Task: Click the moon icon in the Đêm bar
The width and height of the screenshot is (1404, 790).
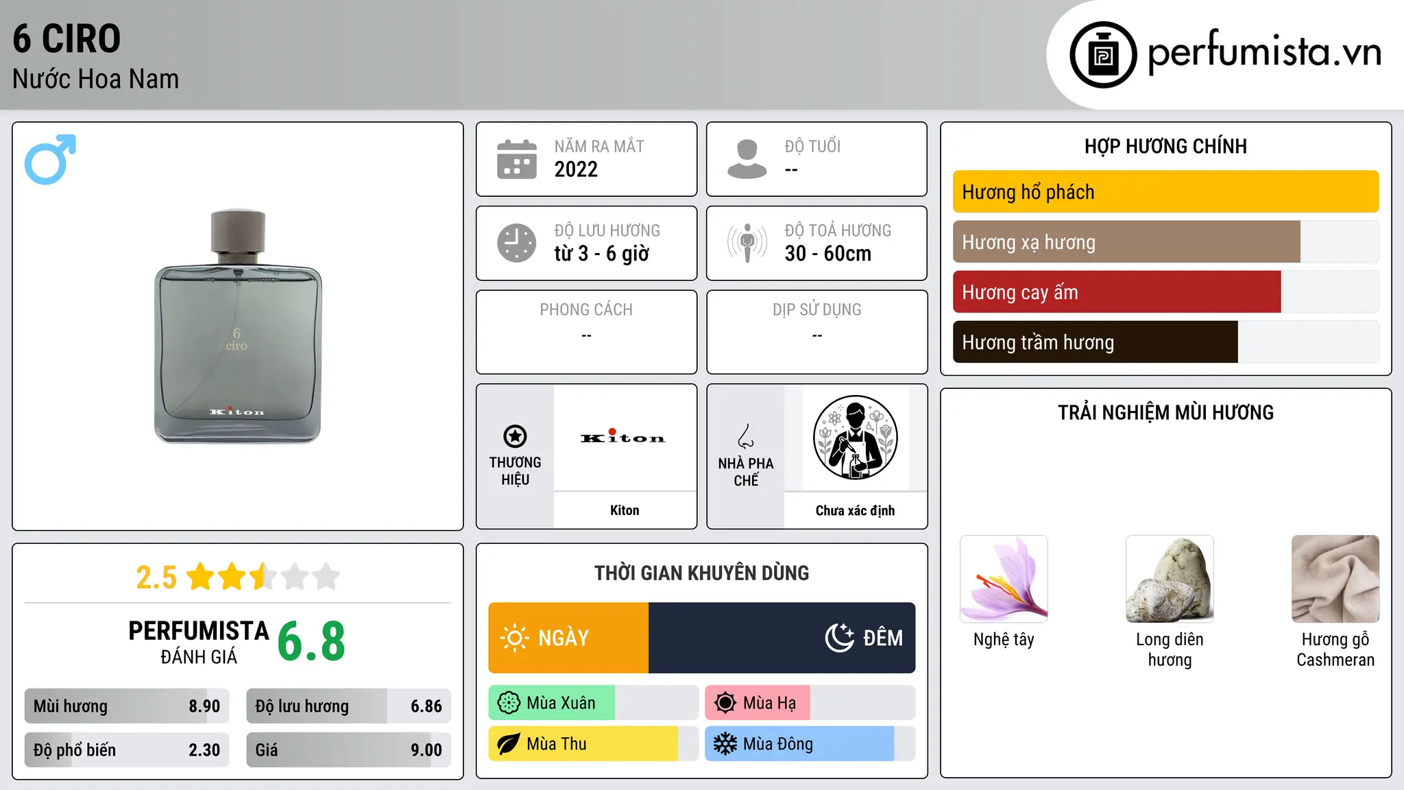Action: point(839,638)
